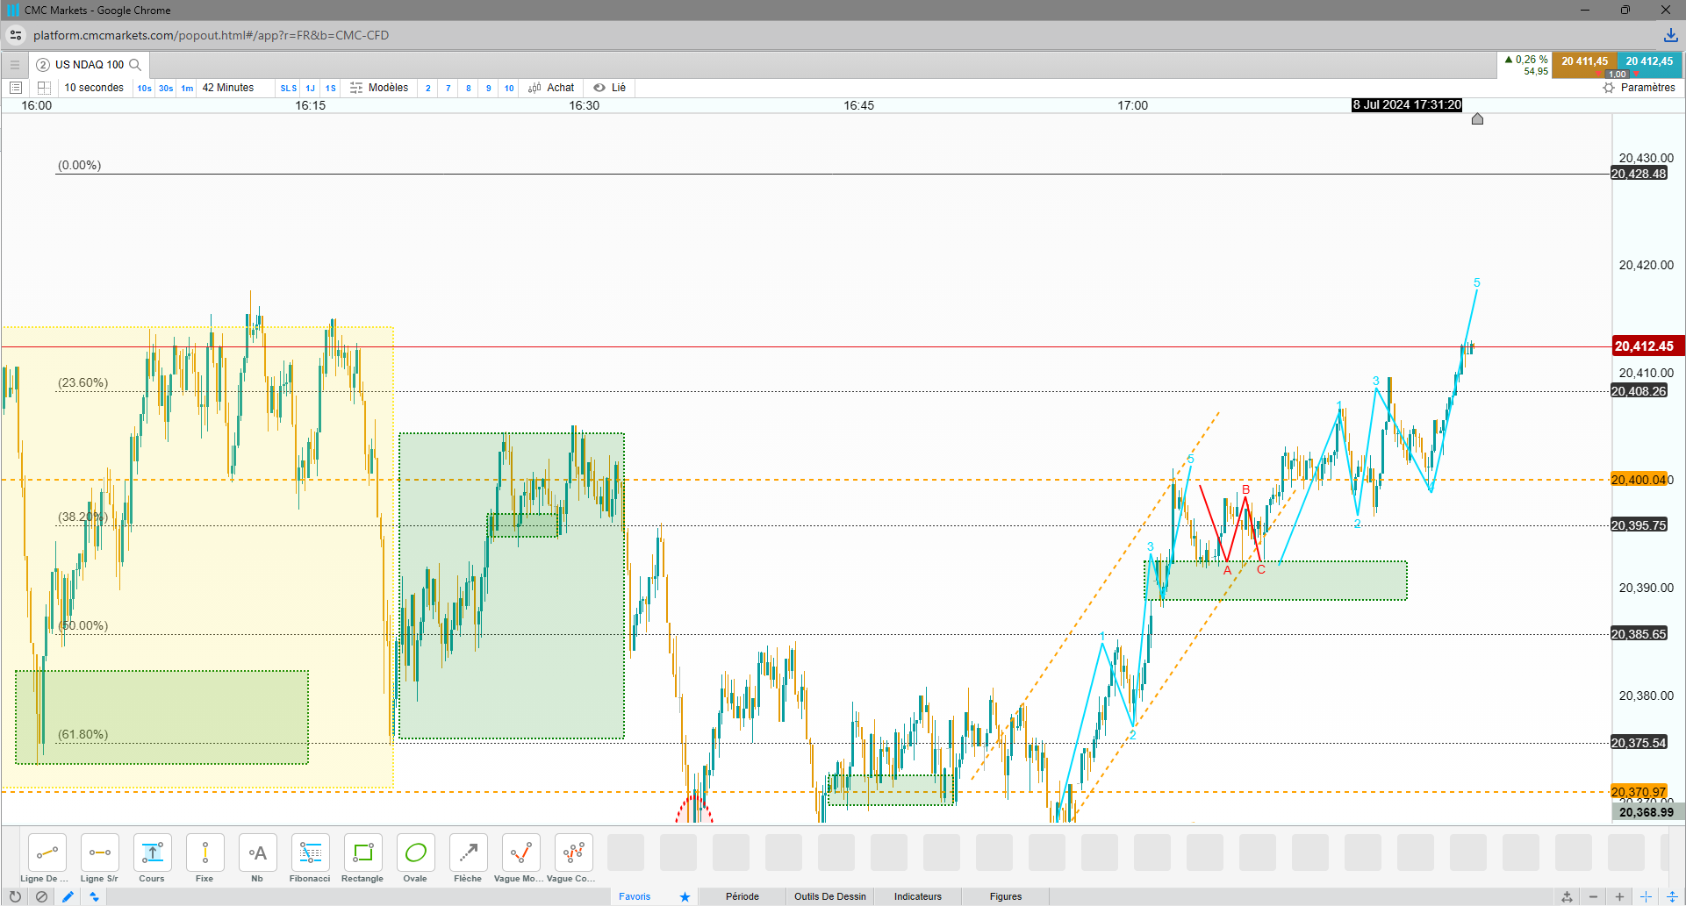The image size is (1686, 906).
Task: Open the Modèles templates dropdown
Action: (379, 88)
